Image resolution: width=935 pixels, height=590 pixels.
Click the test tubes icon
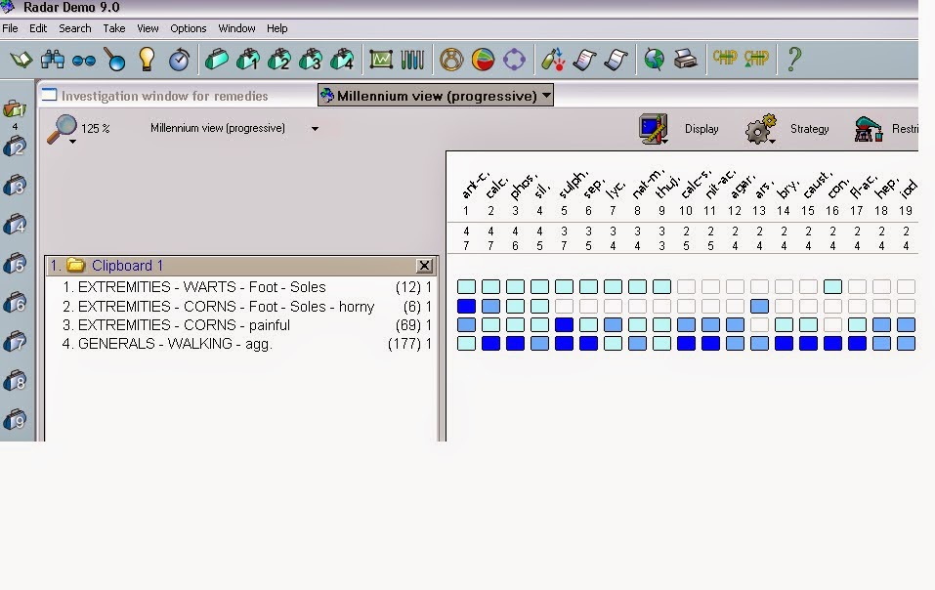[412, 60]
